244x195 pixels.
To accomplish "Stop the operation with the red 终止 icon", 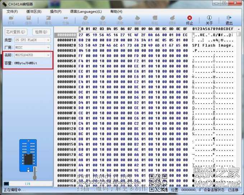I will (189, 20).
